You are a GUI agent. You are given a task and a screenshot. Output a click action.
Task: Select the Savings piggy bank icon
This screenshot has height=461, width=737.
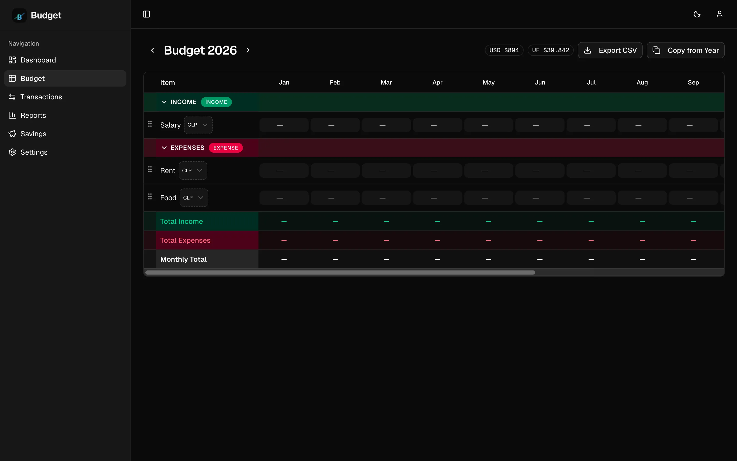click(x=12, y=133)
